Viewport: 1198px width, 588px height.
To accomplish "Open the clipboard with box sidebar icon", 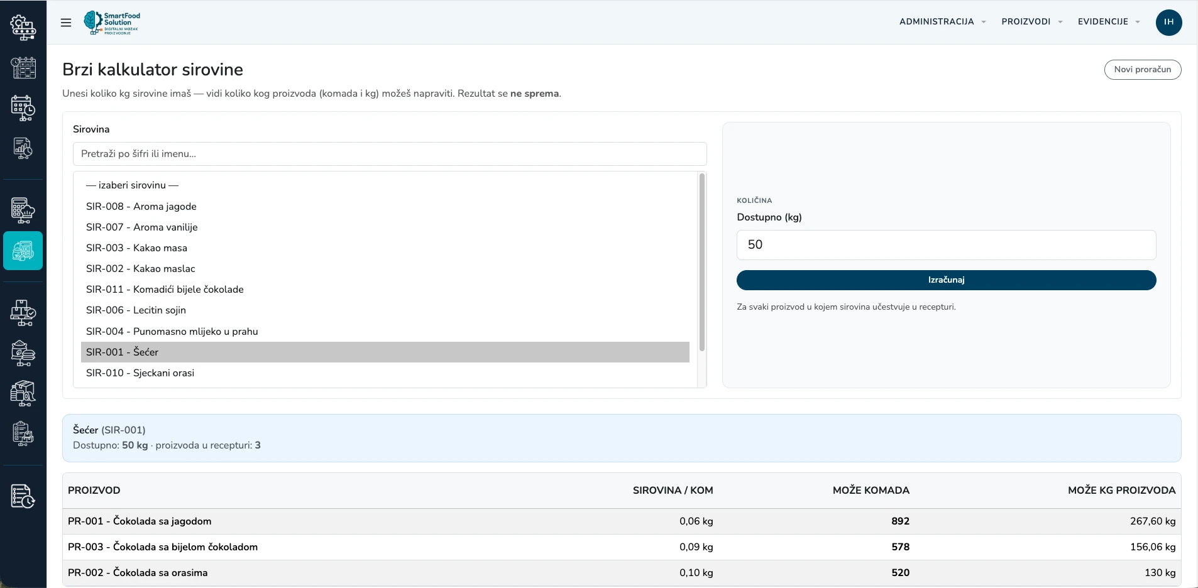I will (x=23, y=433).
